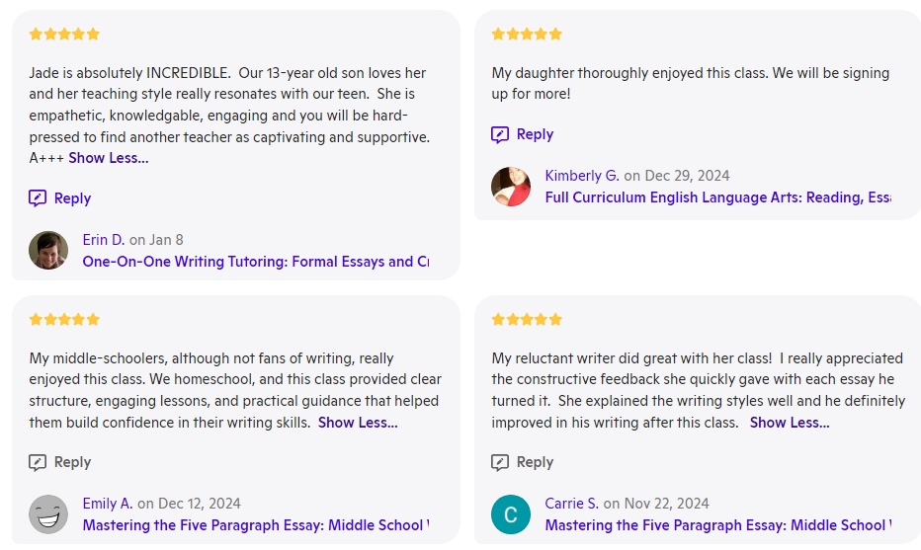Click reply icon under Kimberly G.'s review
The image size is (921, 550).
tap(501, 134)
